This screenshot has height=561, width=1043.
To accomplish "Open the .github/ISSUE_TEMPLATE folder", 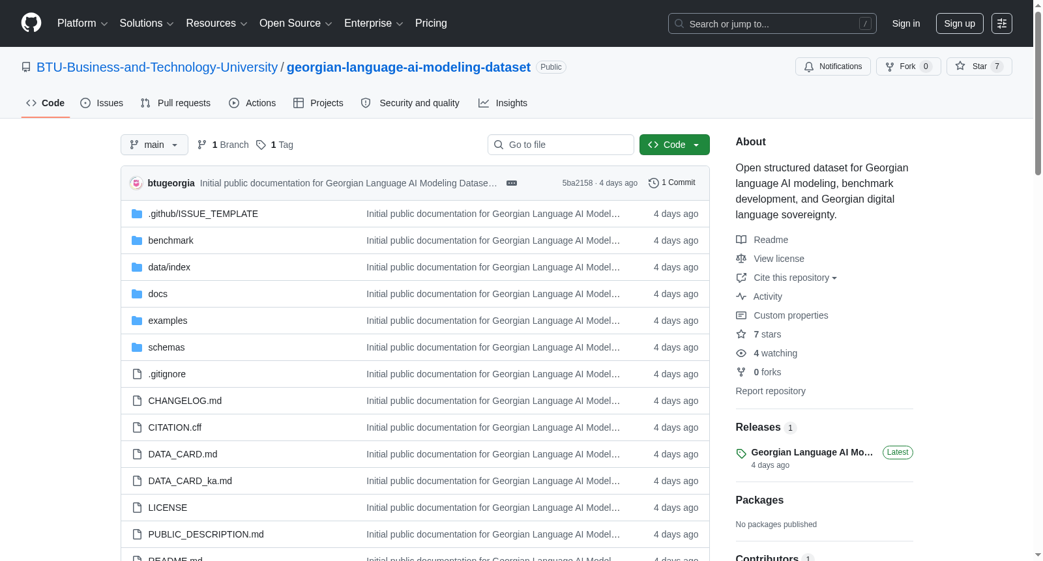I will 203,214.
